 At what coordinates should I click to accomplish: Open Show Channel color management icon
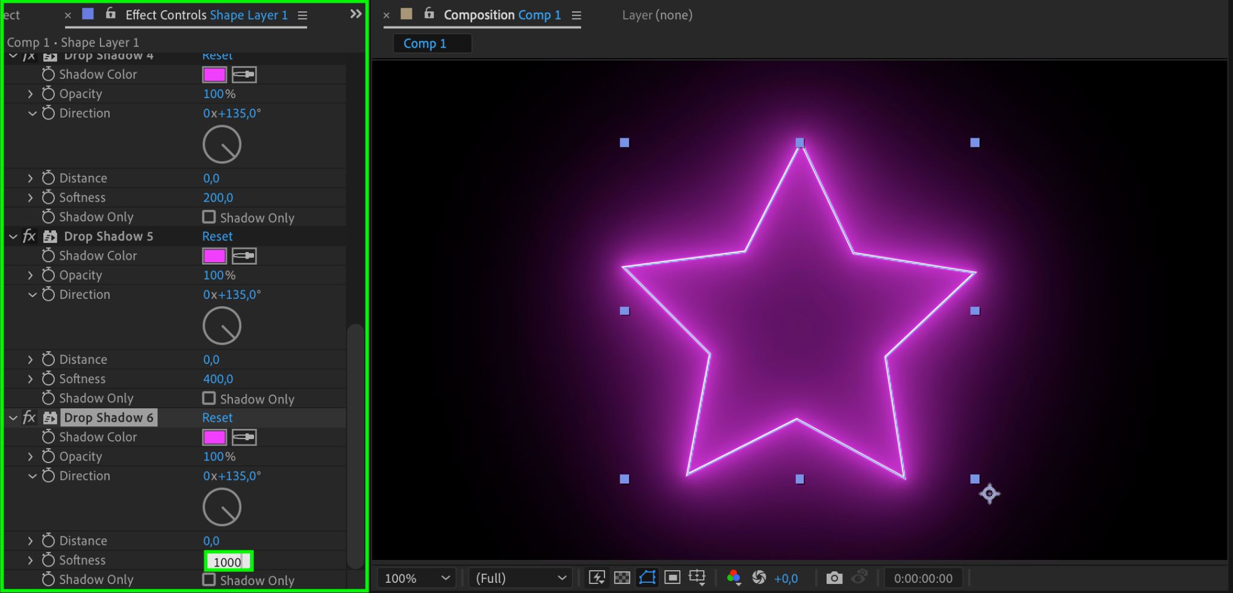(733, 578)
